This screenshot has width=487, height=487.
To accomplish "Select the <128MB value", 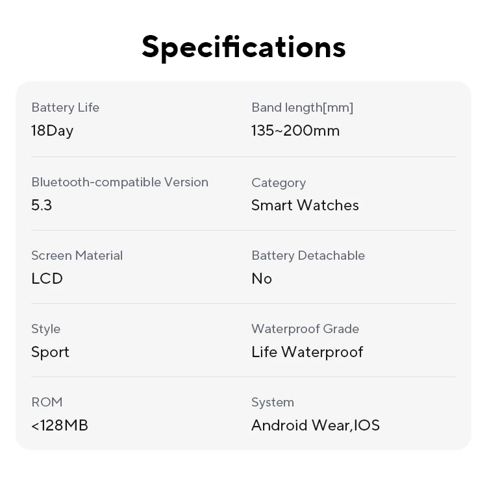I will tap(60, 425).
